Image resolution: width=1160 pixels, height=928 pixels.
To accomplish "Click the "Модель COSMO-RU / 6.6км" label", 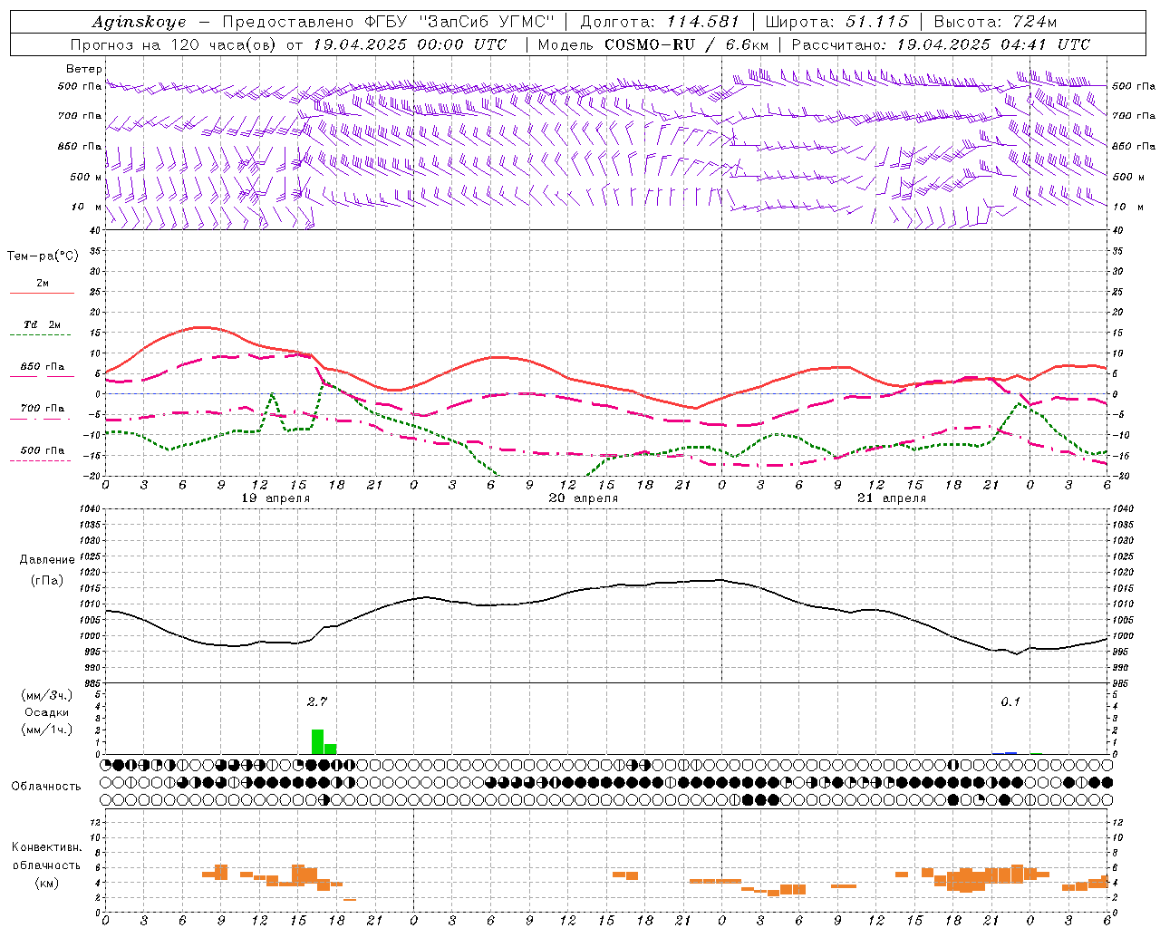I will (653, 44).
